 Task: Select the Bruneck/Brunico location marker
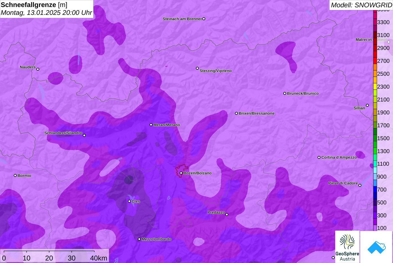[x=285, y=93]
